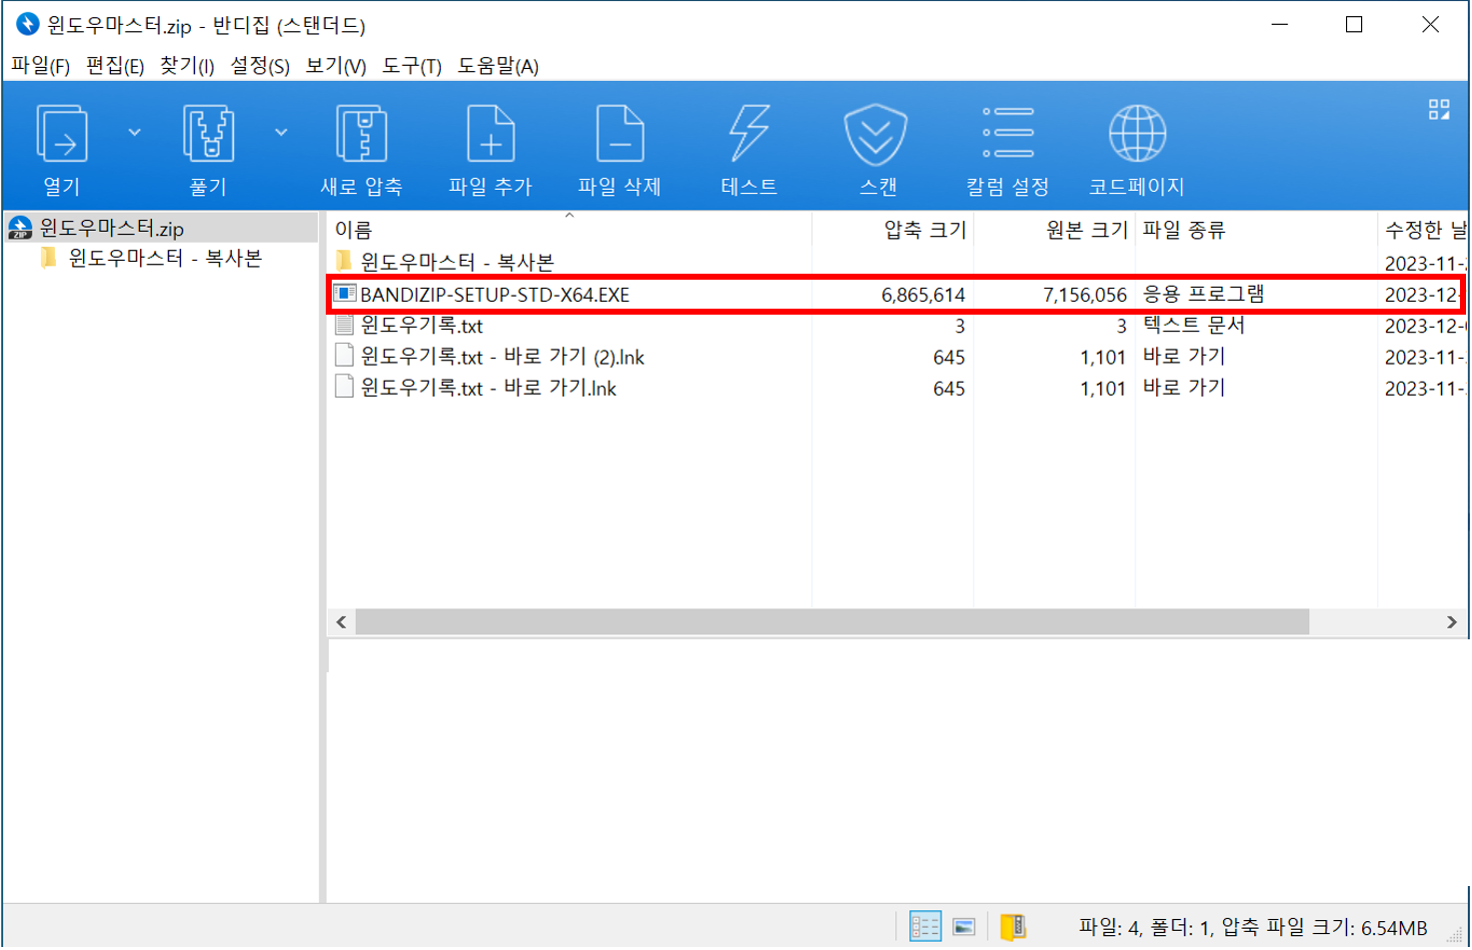
Task: Select 윈도우마스터.zip root in tree
Action: [x=161, y=229]
